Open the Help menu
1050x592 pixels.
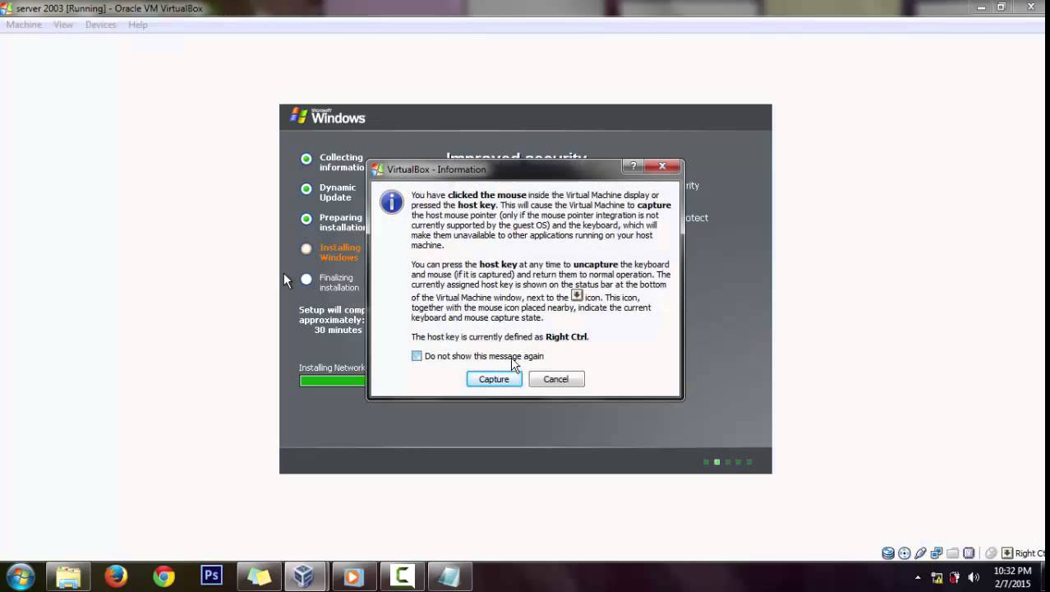point(137,25)
